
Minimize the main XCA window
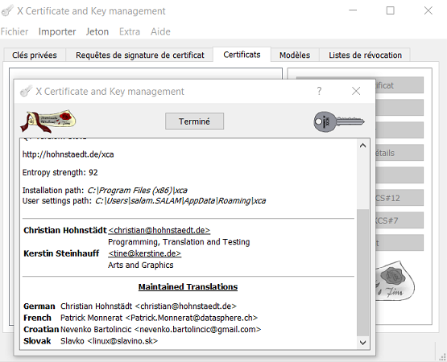pyautogui.click(x=353, y=10)
